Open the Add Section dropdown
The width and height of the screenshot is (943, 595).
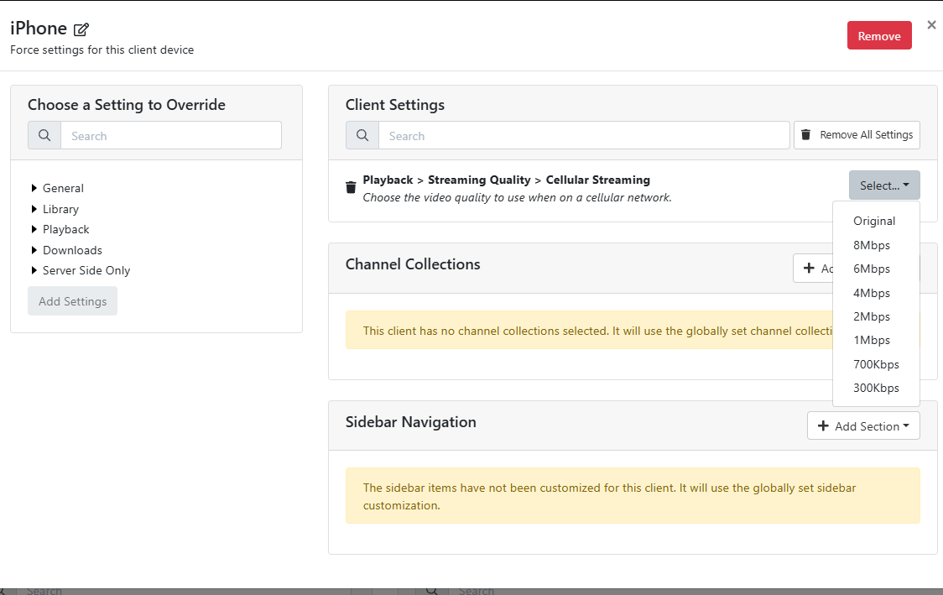coord(863,426)
